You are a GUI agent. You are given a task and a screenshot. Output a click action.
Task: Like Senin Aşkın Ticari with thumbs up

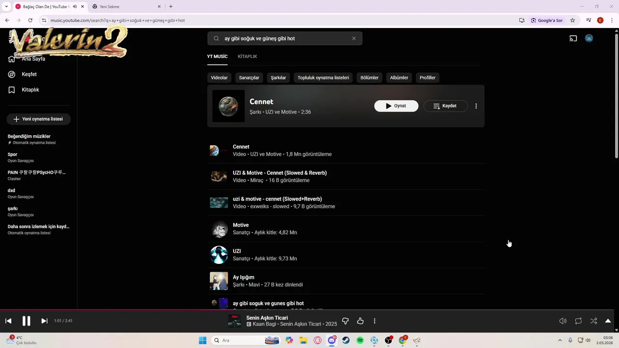360,321
